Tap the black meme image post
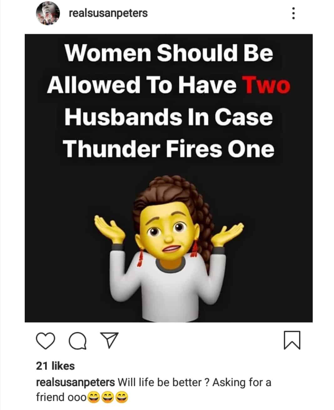The width and height of the screenshot is (334, 410). 168,178
